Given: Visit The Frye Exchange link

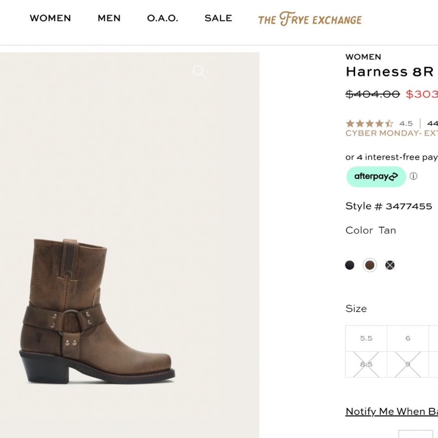Looking at the screenshot, I should click(x=310, y=19).
